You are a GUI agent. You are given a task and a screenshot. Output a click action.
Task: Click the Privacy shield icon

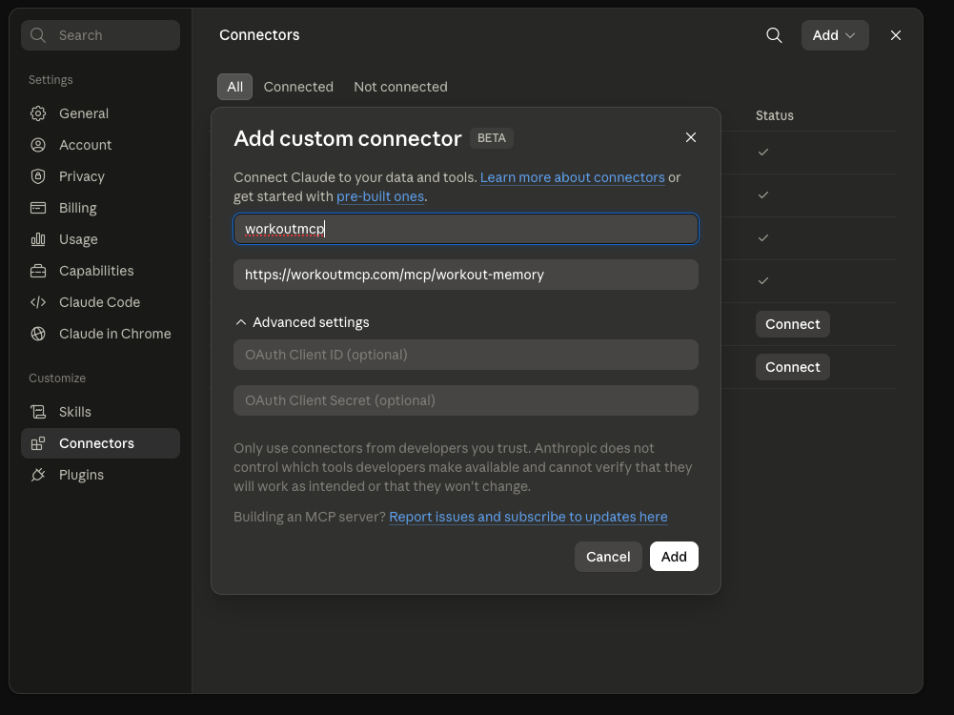pyautogui.click(x=38, y=176)
